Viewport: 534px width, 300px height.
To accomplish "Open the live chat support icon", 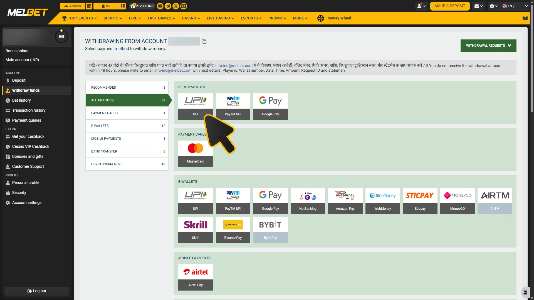I will pos(525,292).
